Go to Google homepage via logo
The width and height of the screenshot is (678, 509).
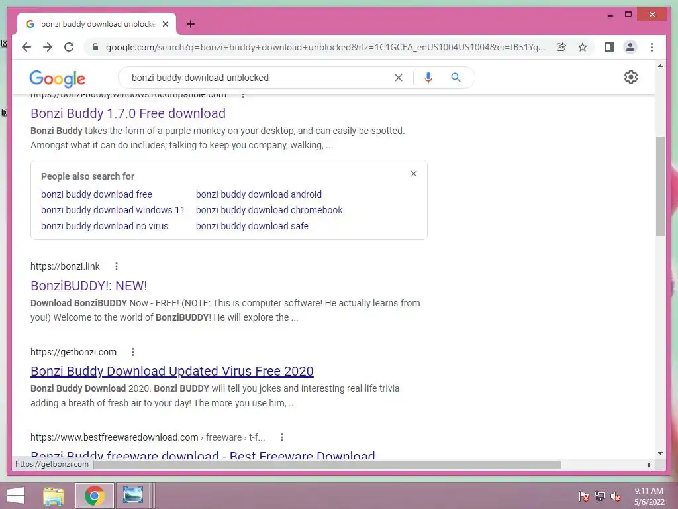point(57,78)
